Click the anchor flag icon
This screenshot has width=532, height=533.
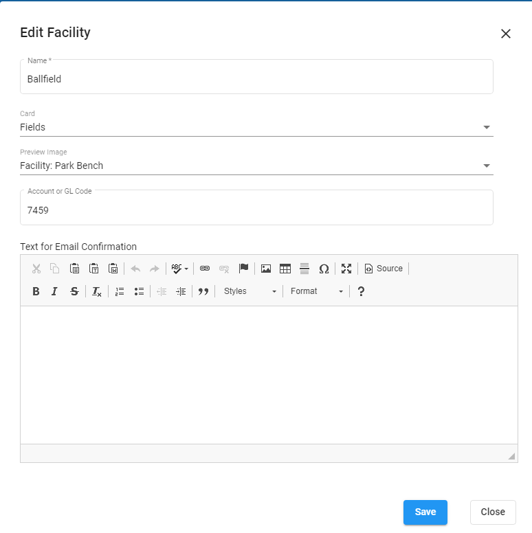[x=243, y=269]
